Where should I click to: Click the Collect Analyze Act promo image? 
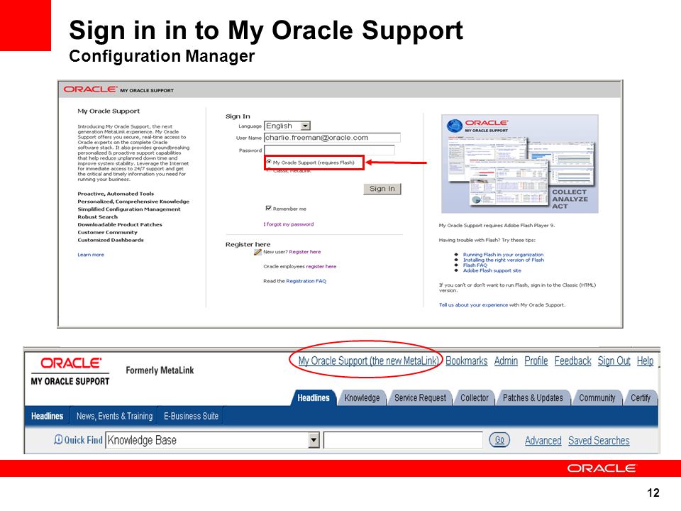click(520, 164)
